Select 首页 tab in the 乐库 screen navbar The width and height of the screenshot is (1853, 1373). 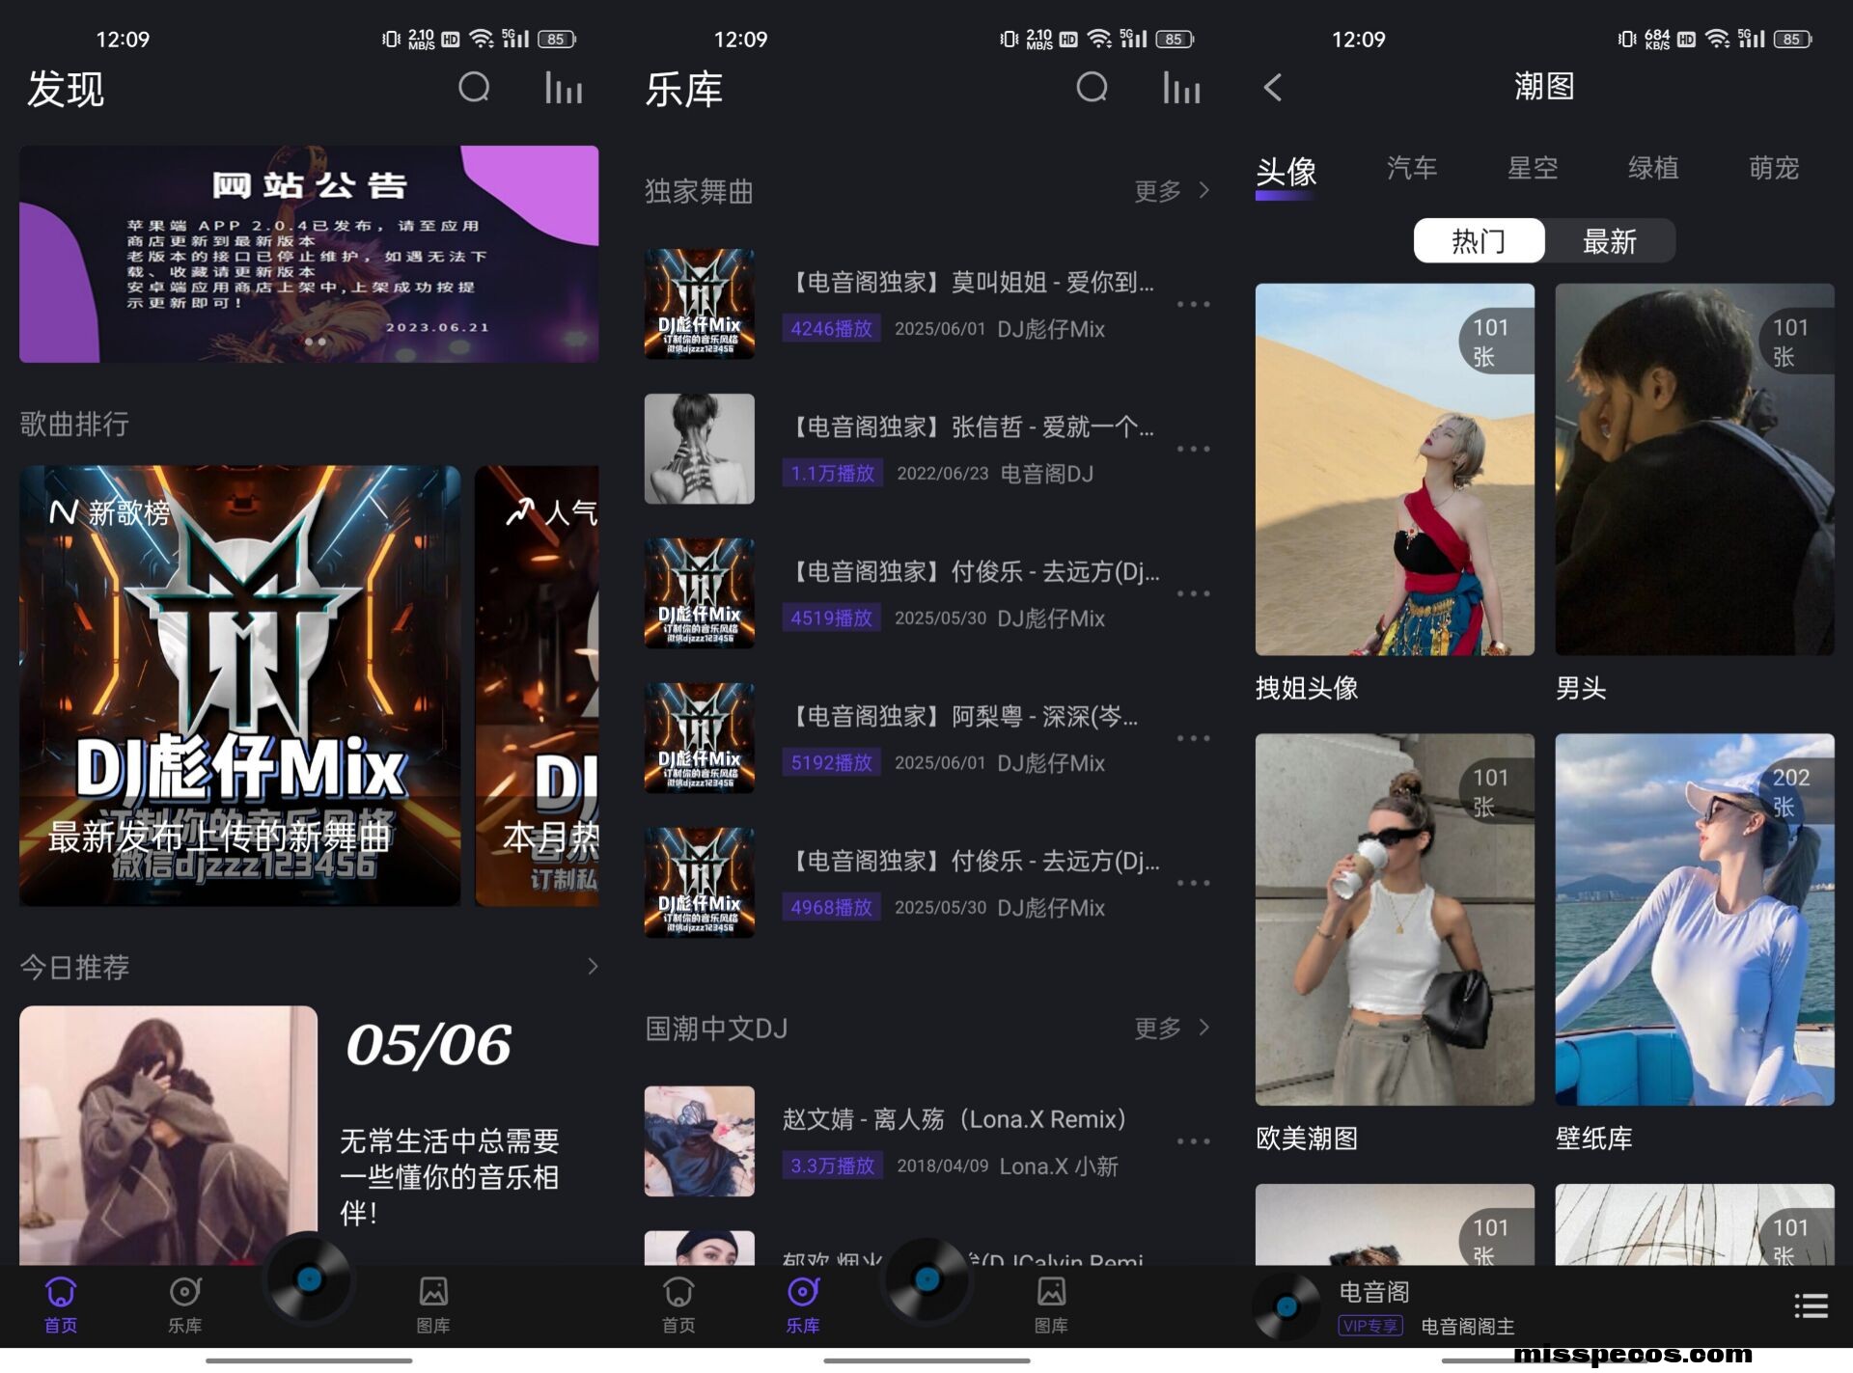tap(678, 1304)
